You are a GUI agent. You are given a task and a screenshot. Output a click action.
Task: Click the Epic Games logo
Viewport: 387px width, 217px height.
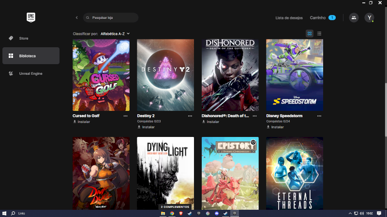click(31, 17)
